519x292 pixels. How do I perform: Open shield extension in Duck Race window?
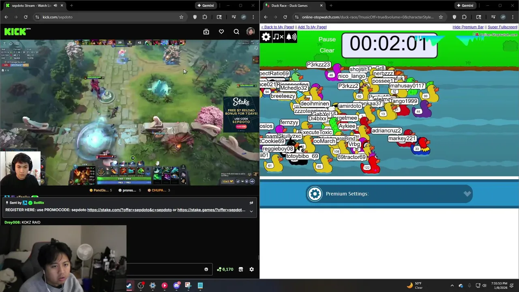click(454, 17)
